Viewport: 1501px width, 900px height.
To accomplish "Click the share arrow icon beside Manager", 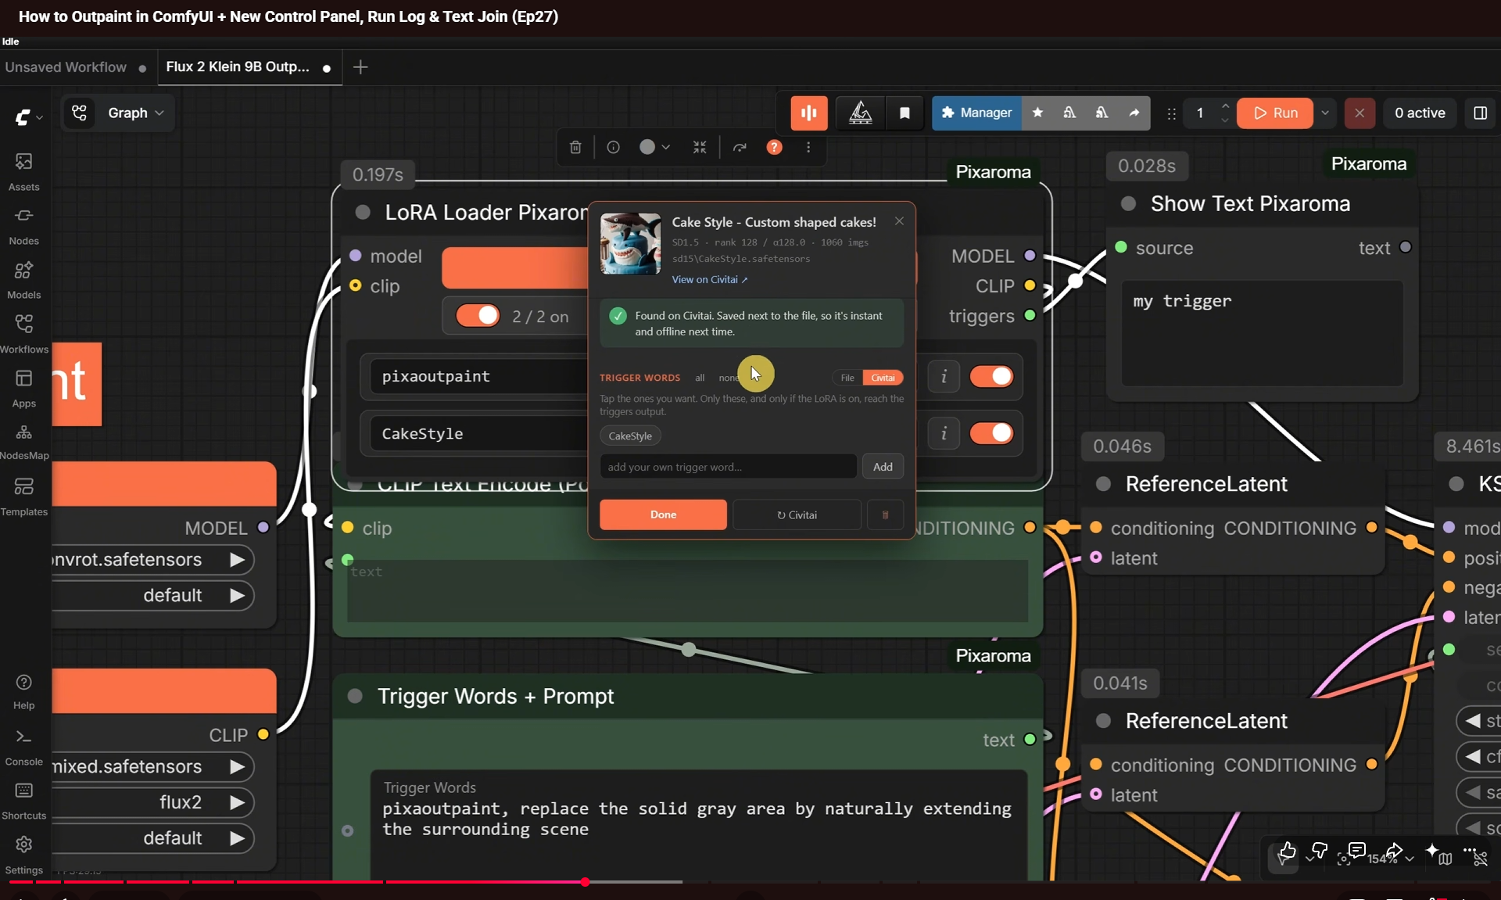I will coord(1134,113).
